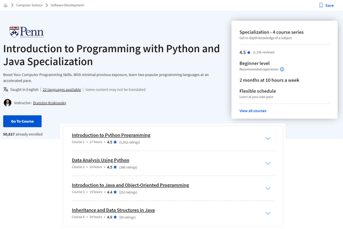Expand Introduction to Python Programming course
Image resolution: width=343 pixels, height=229 pixels.
coord(268,138)
